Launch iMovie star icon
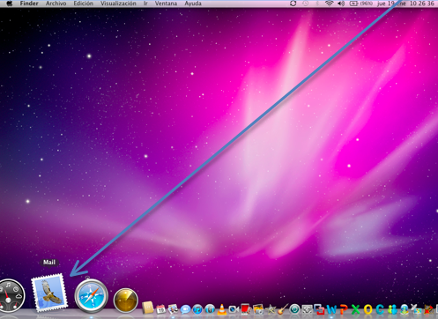The height and width of the screenshot is (319, 438). click(x=271, y=309)
